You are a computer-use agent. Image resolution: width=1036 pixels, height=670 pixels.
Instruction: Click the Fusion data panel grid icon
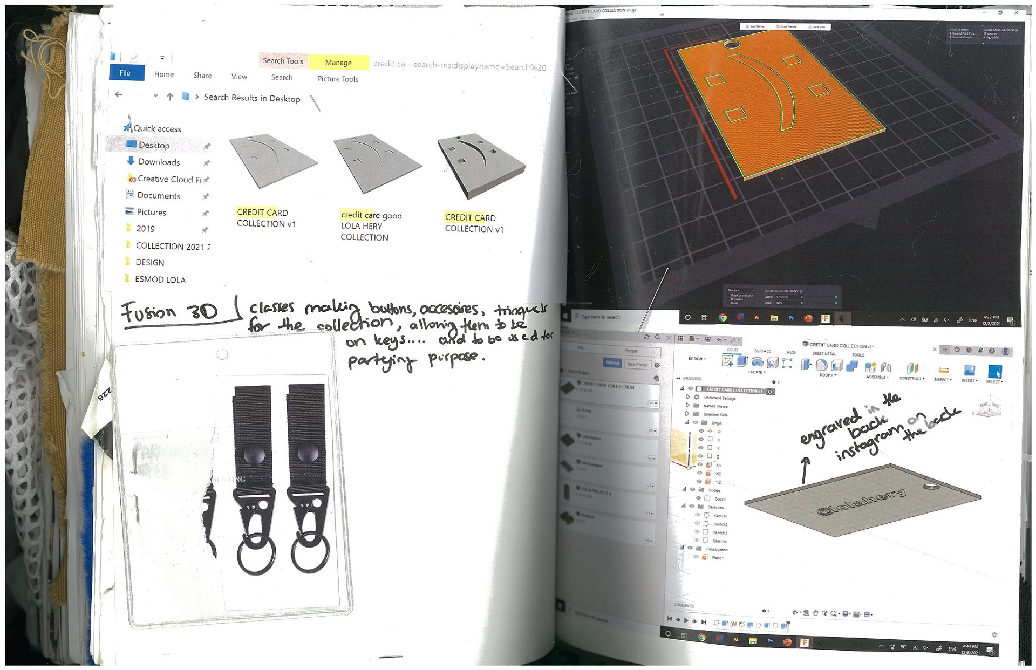point(680,338)
